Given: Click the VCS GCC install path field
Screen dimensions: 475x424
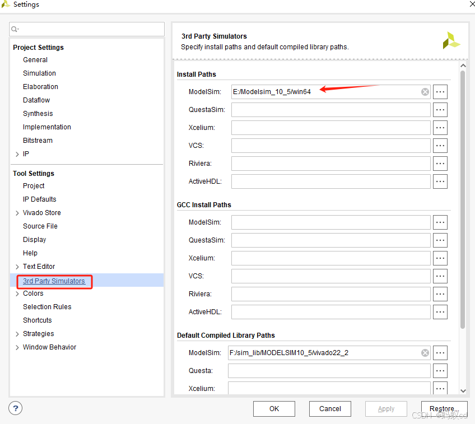Looking at the screenshot, I should 331,276.
